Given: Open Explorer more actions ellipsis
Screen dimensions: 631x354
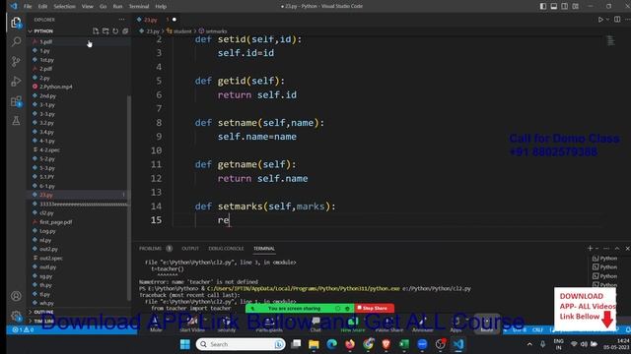Looking at the screenshot, I should (x=121, y=20).
